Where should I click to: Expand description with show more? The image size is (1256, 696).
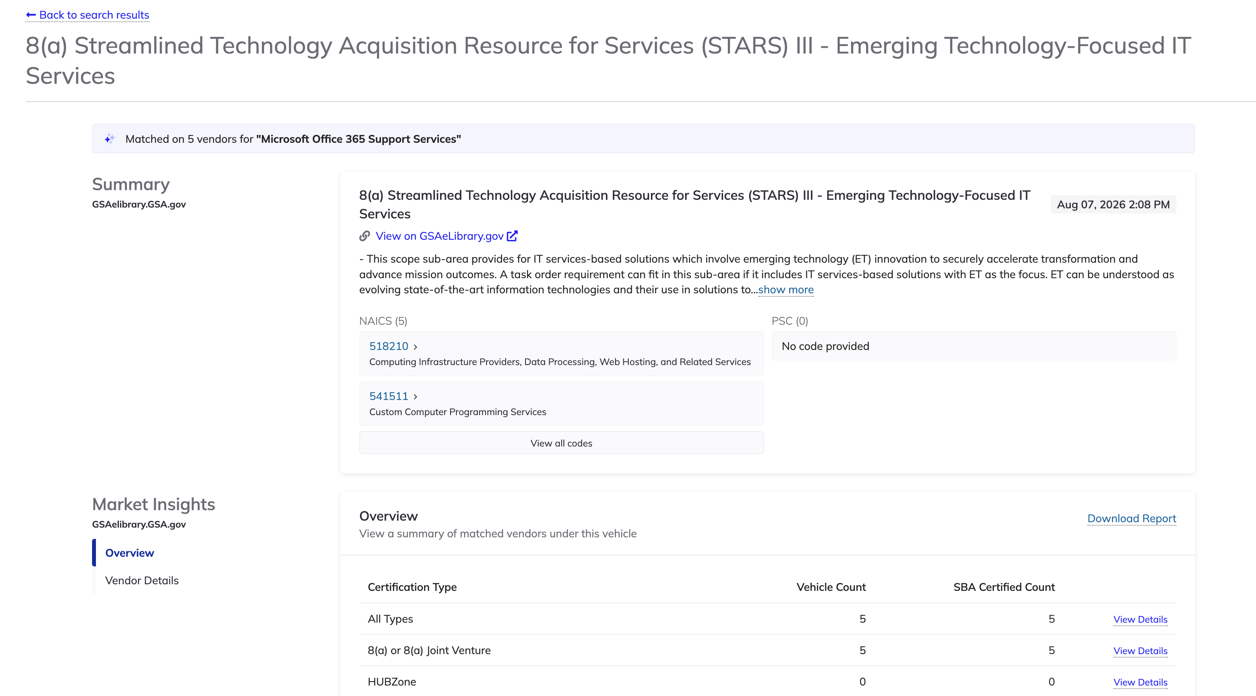(786, 290)
